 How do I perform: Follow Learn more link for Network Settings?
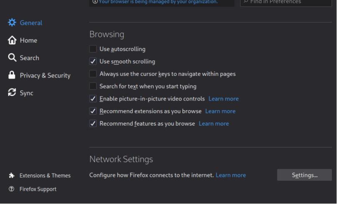tap(231, 175)
